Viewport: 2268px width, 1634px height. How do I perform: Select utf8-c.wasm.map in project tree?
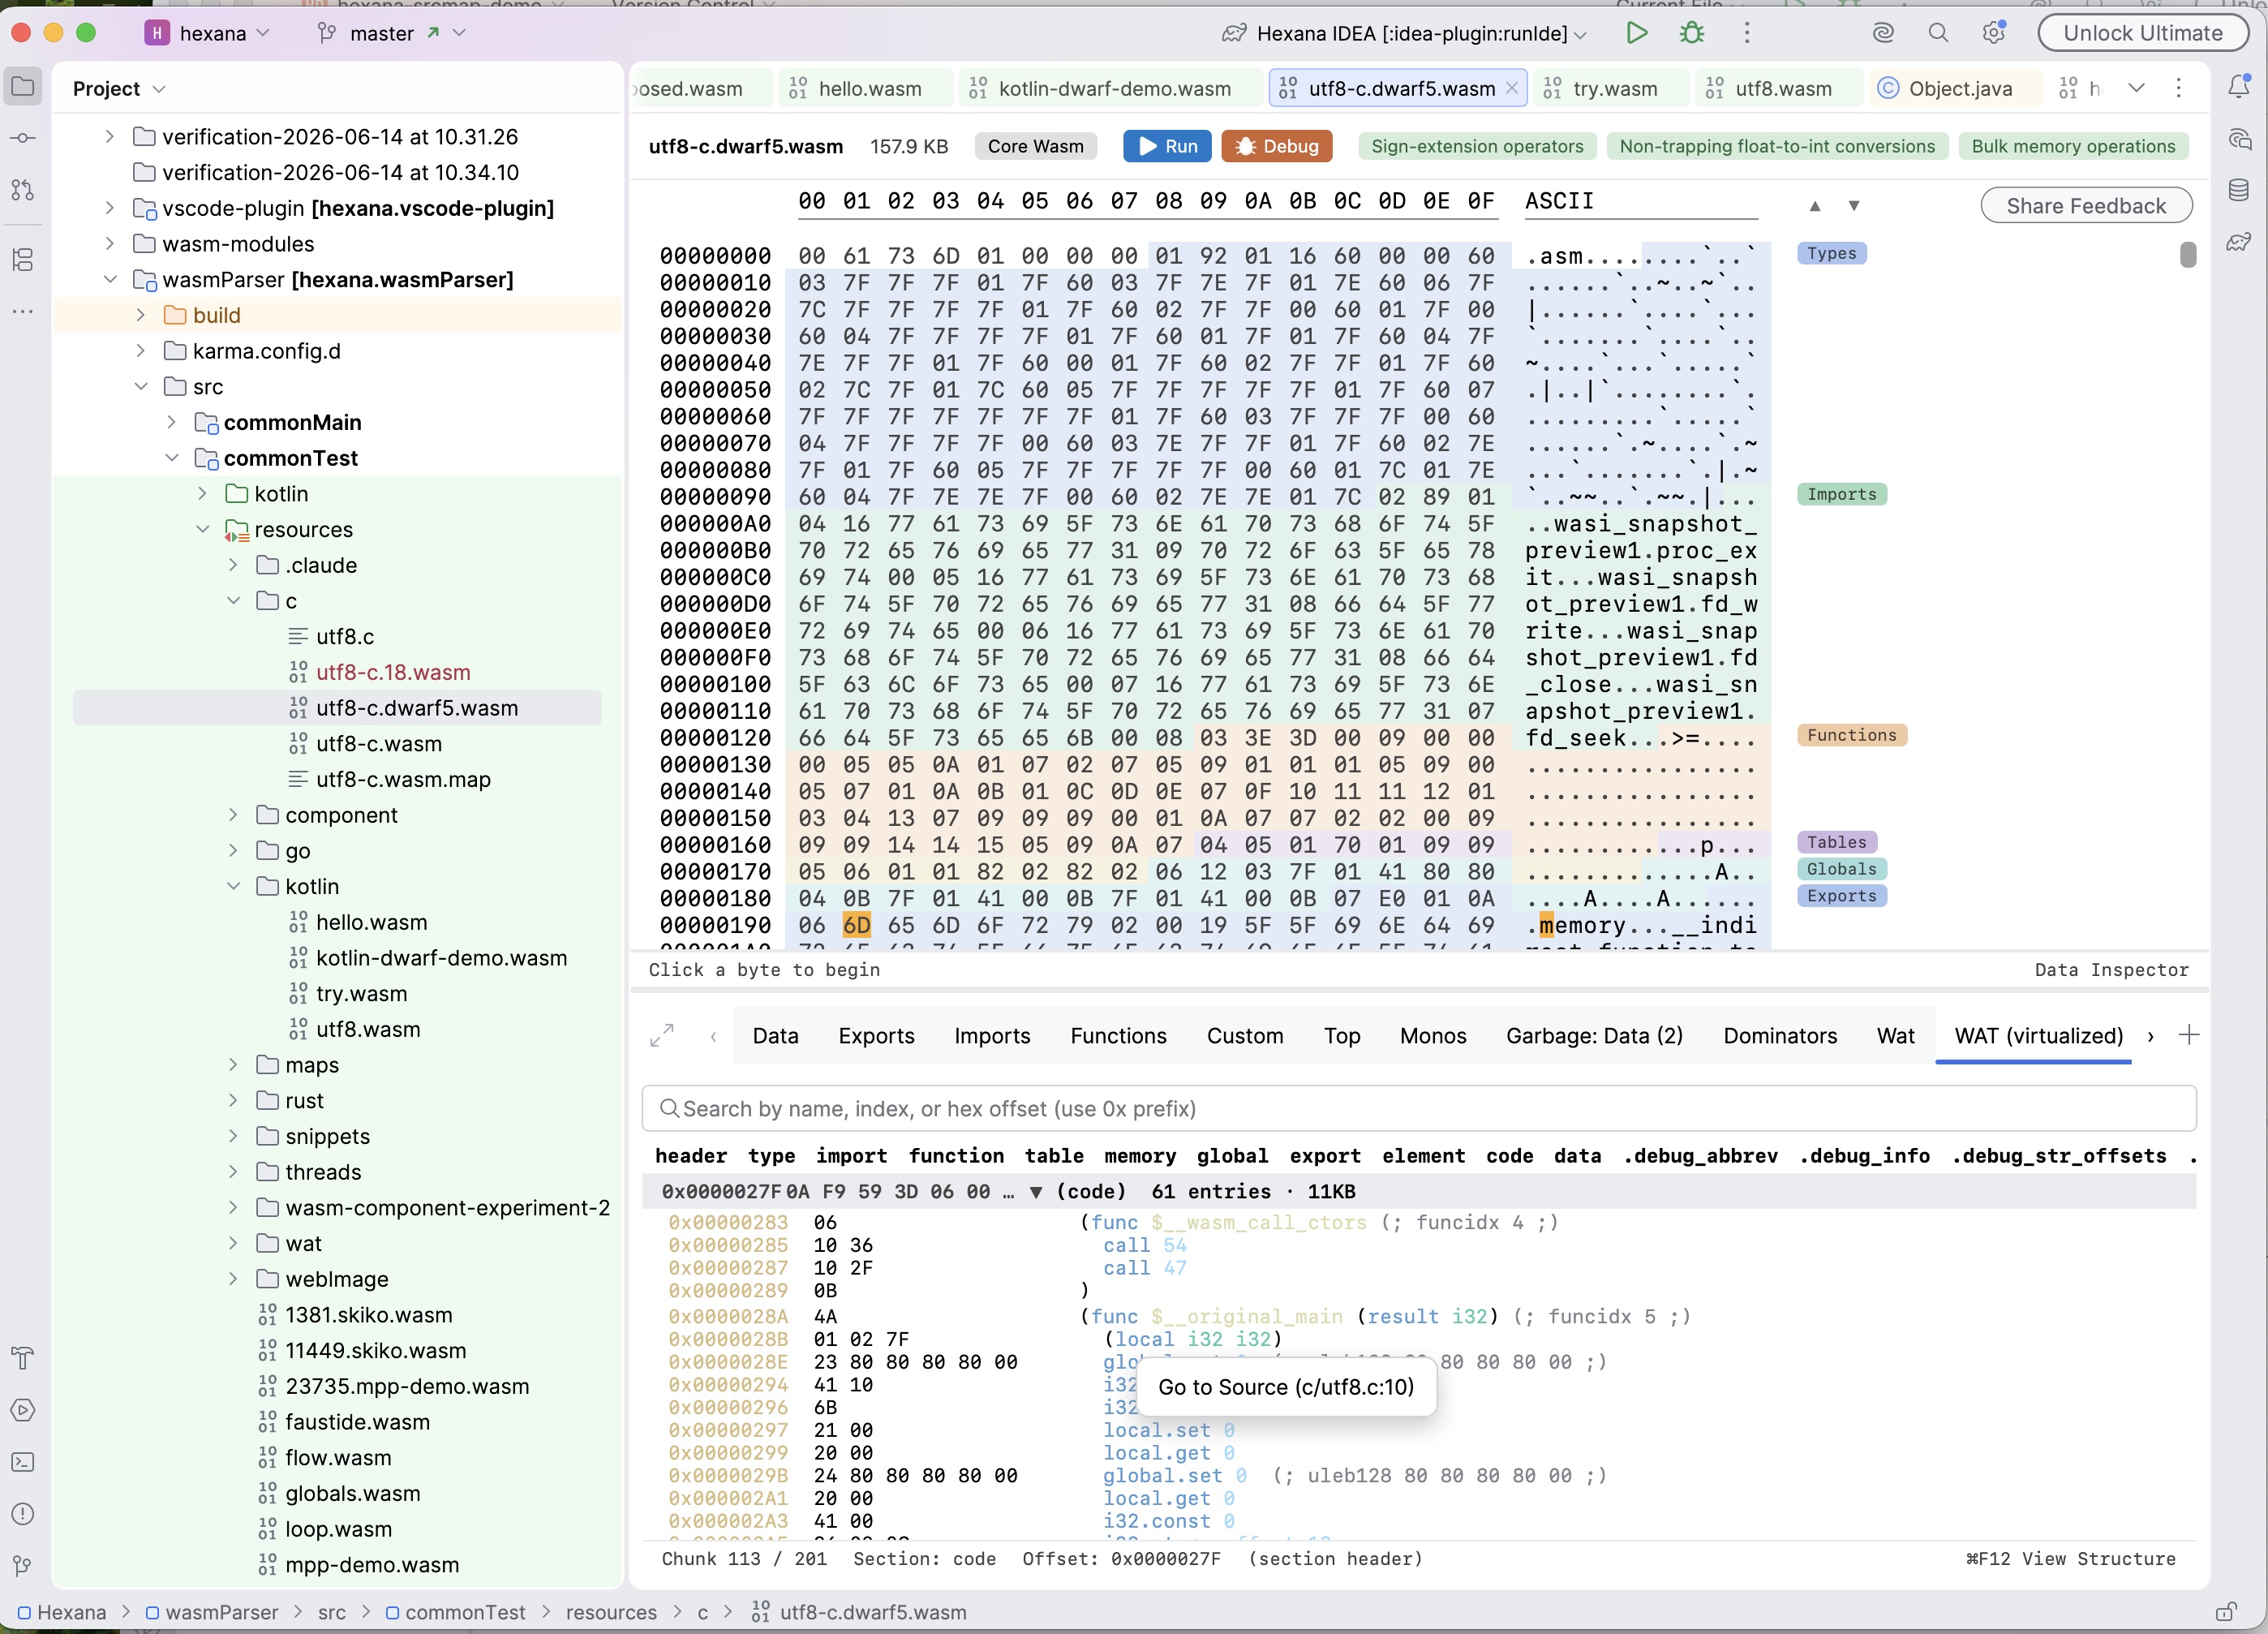403,779
